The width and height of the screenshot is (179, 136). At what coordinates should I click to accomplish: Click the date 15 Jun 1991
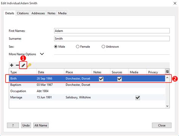click(x=44, y=97)
